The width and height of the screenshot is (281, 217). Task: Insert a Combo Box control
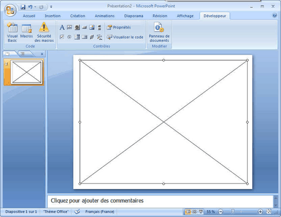click(77, 37)
